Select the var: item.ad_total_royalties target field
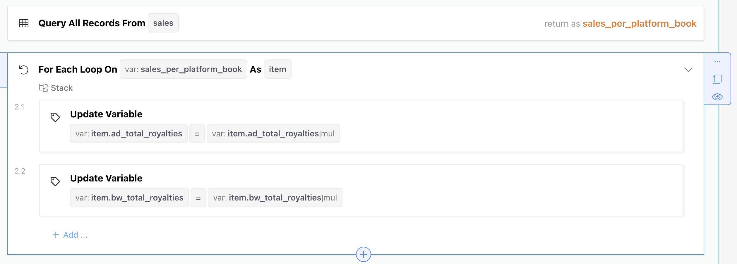 [x=129, y=134]
